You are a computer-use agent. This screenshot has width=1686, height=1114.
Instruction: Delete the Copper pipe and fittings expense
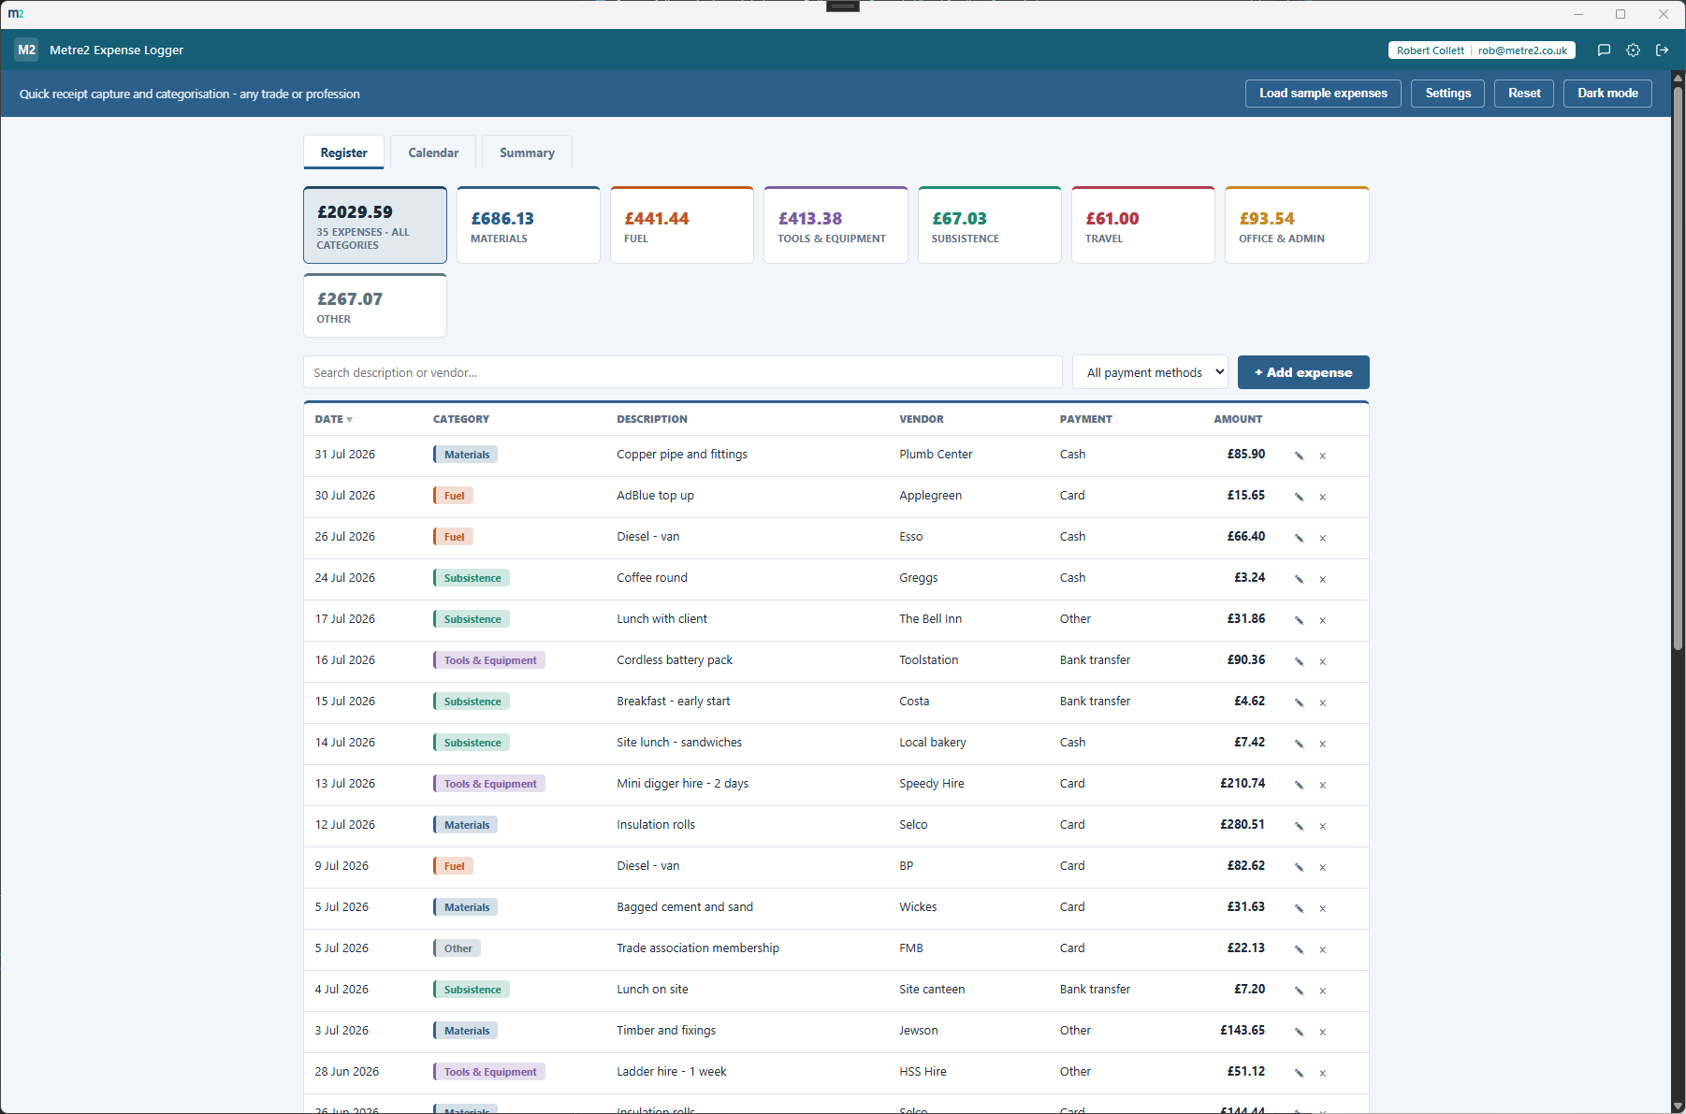1323,456
